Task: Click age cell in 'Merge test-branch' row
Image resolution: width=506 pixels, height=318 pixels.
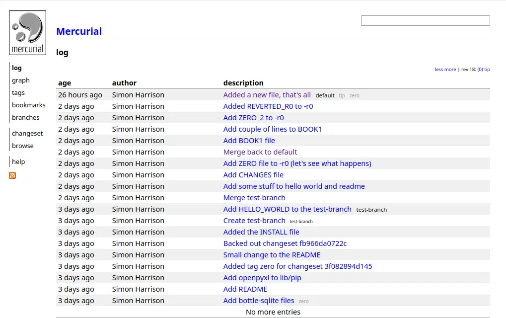Action: [x=76, y=198]
